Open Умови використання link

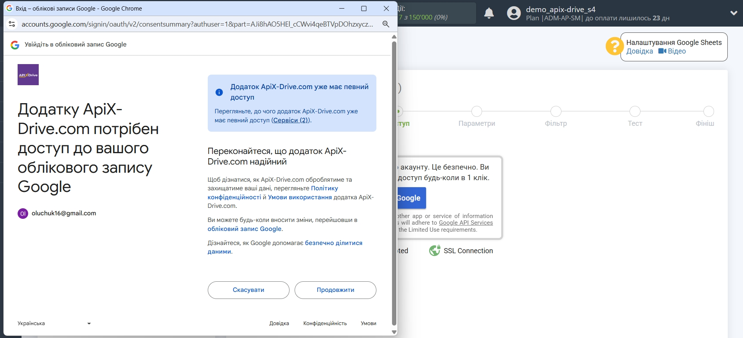pyautogui.click(x=300, y=197)
